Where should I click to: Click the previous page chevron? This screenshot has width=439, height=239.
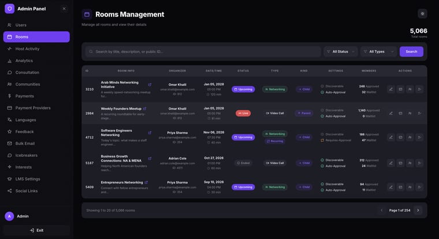(381, 211)
